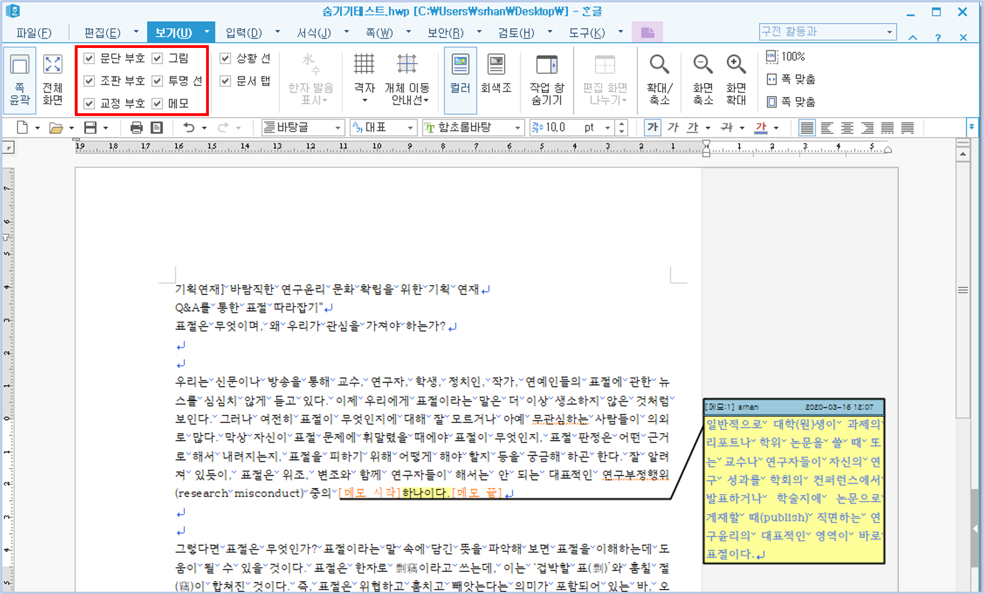
Task: Open 쪽(W) menu
Action: (x=379, y=33)
